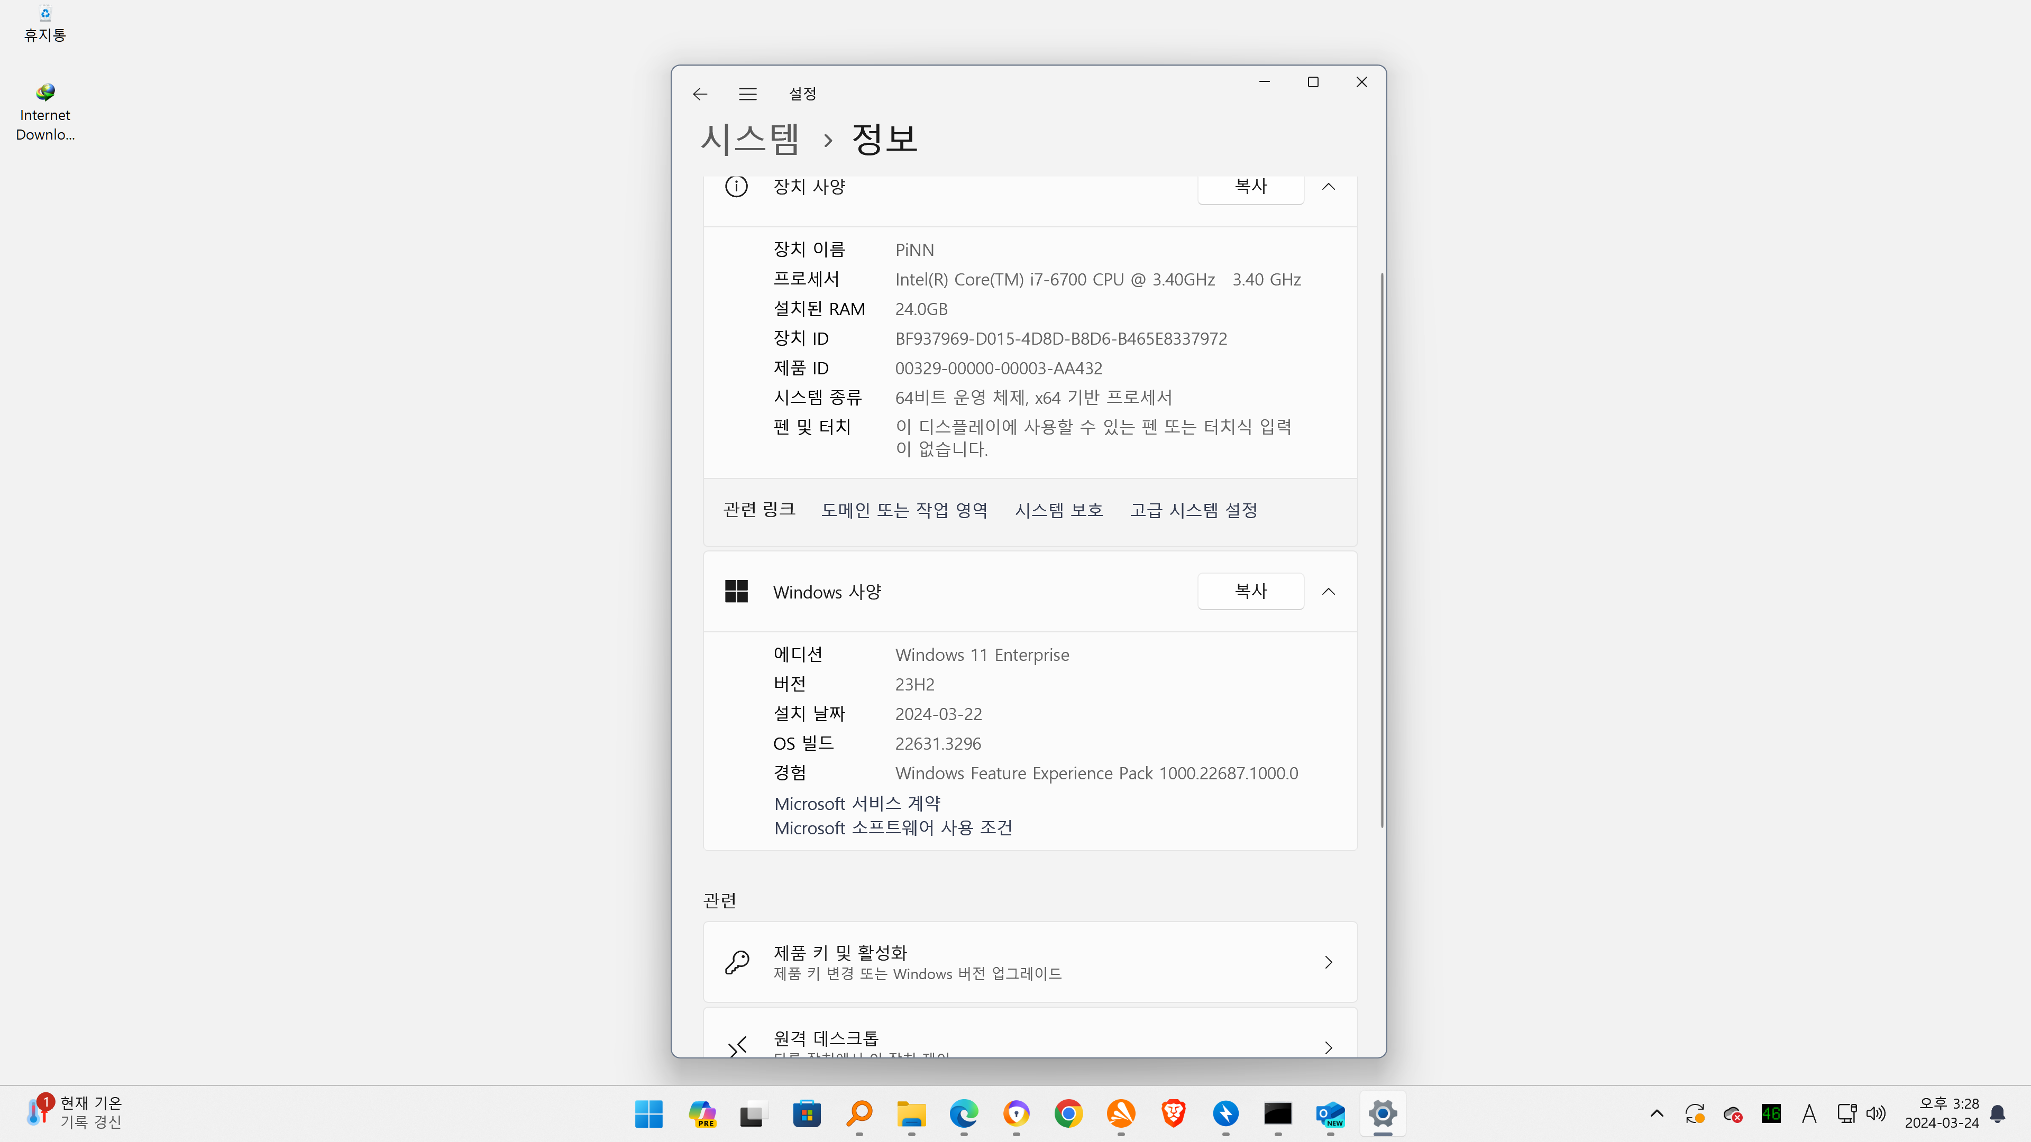Click the key icon for 제품 키 및 활성화
Image resolution: width=2031 pixels, height=1142 pixels.
click(736, 962)
